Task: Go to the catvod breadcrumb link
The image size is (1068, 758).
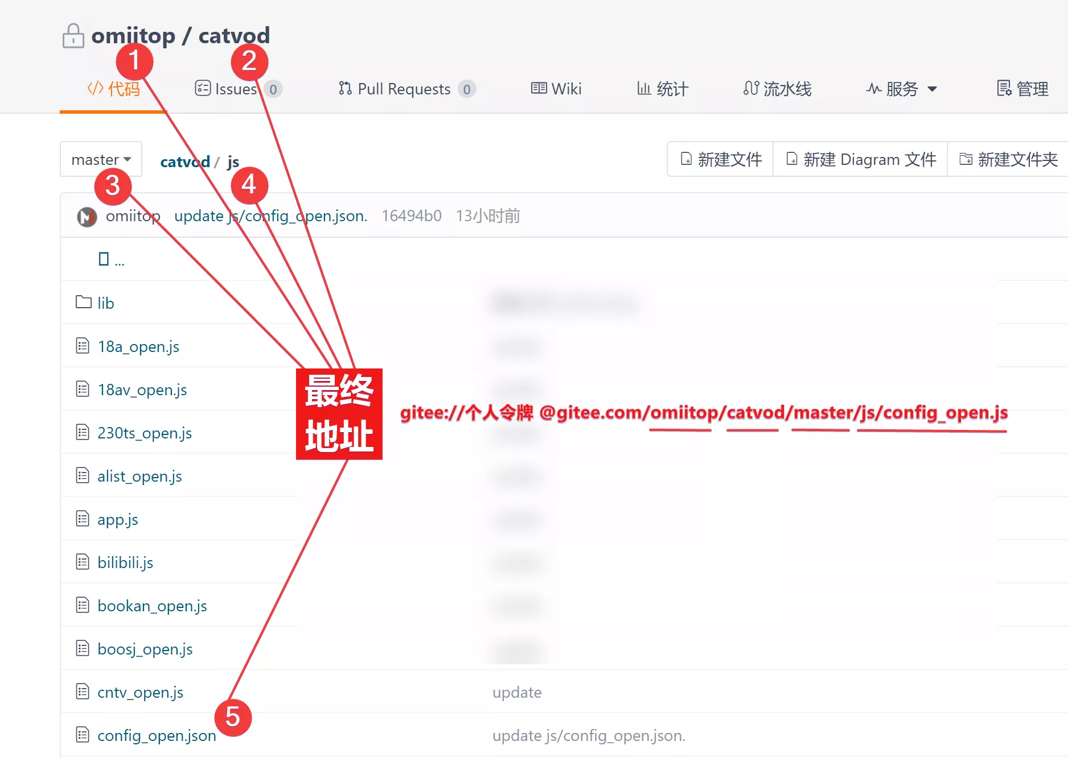Action: [185, 161]
